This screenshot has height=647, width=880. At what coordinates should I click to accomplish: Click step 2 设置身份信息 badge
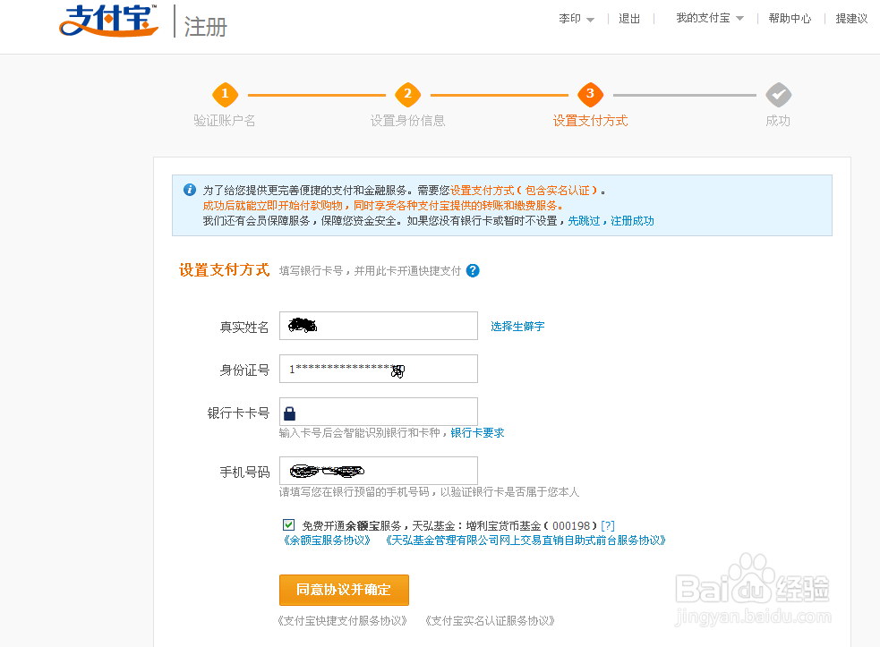[407, 94]
